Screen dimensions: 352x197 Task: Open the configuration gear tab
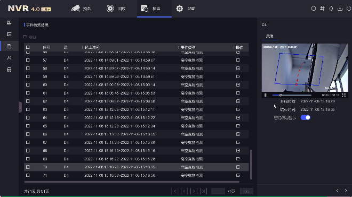(x=186, y=8)
